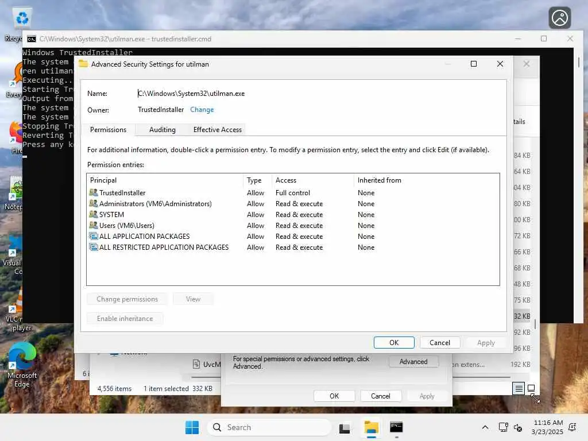The image size is (588, 441).
Task: Select the Administrators (VM6\Administrators) entry
Action: [292, 204]
